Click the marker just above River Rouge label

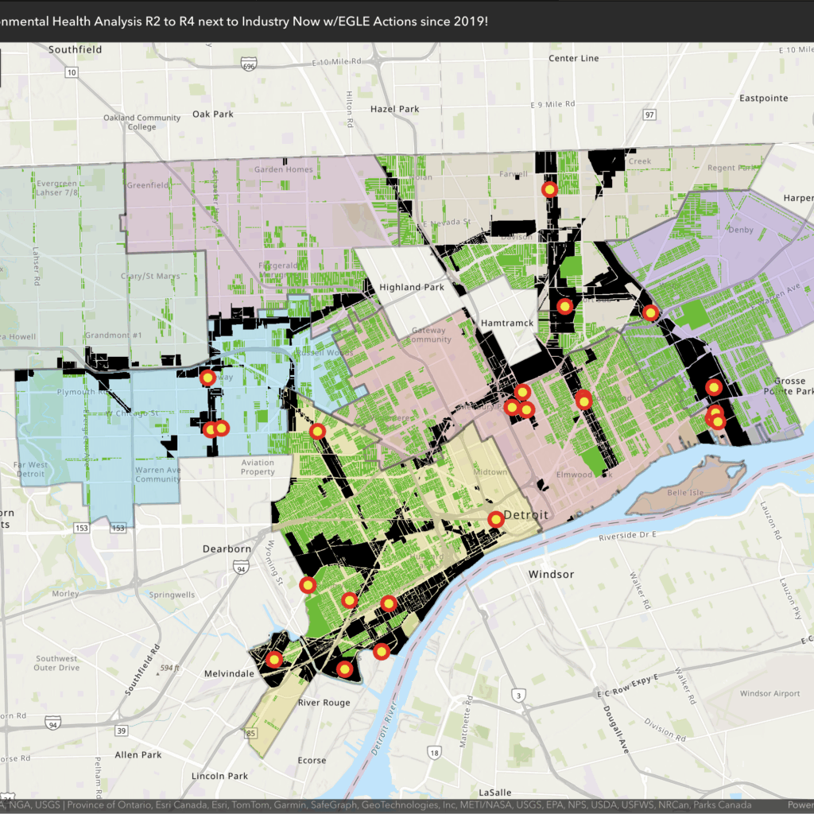[344, 669]
